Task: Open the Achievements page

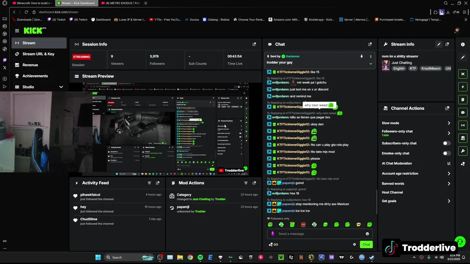Action: pyautogui.click(x=39, y=76)
